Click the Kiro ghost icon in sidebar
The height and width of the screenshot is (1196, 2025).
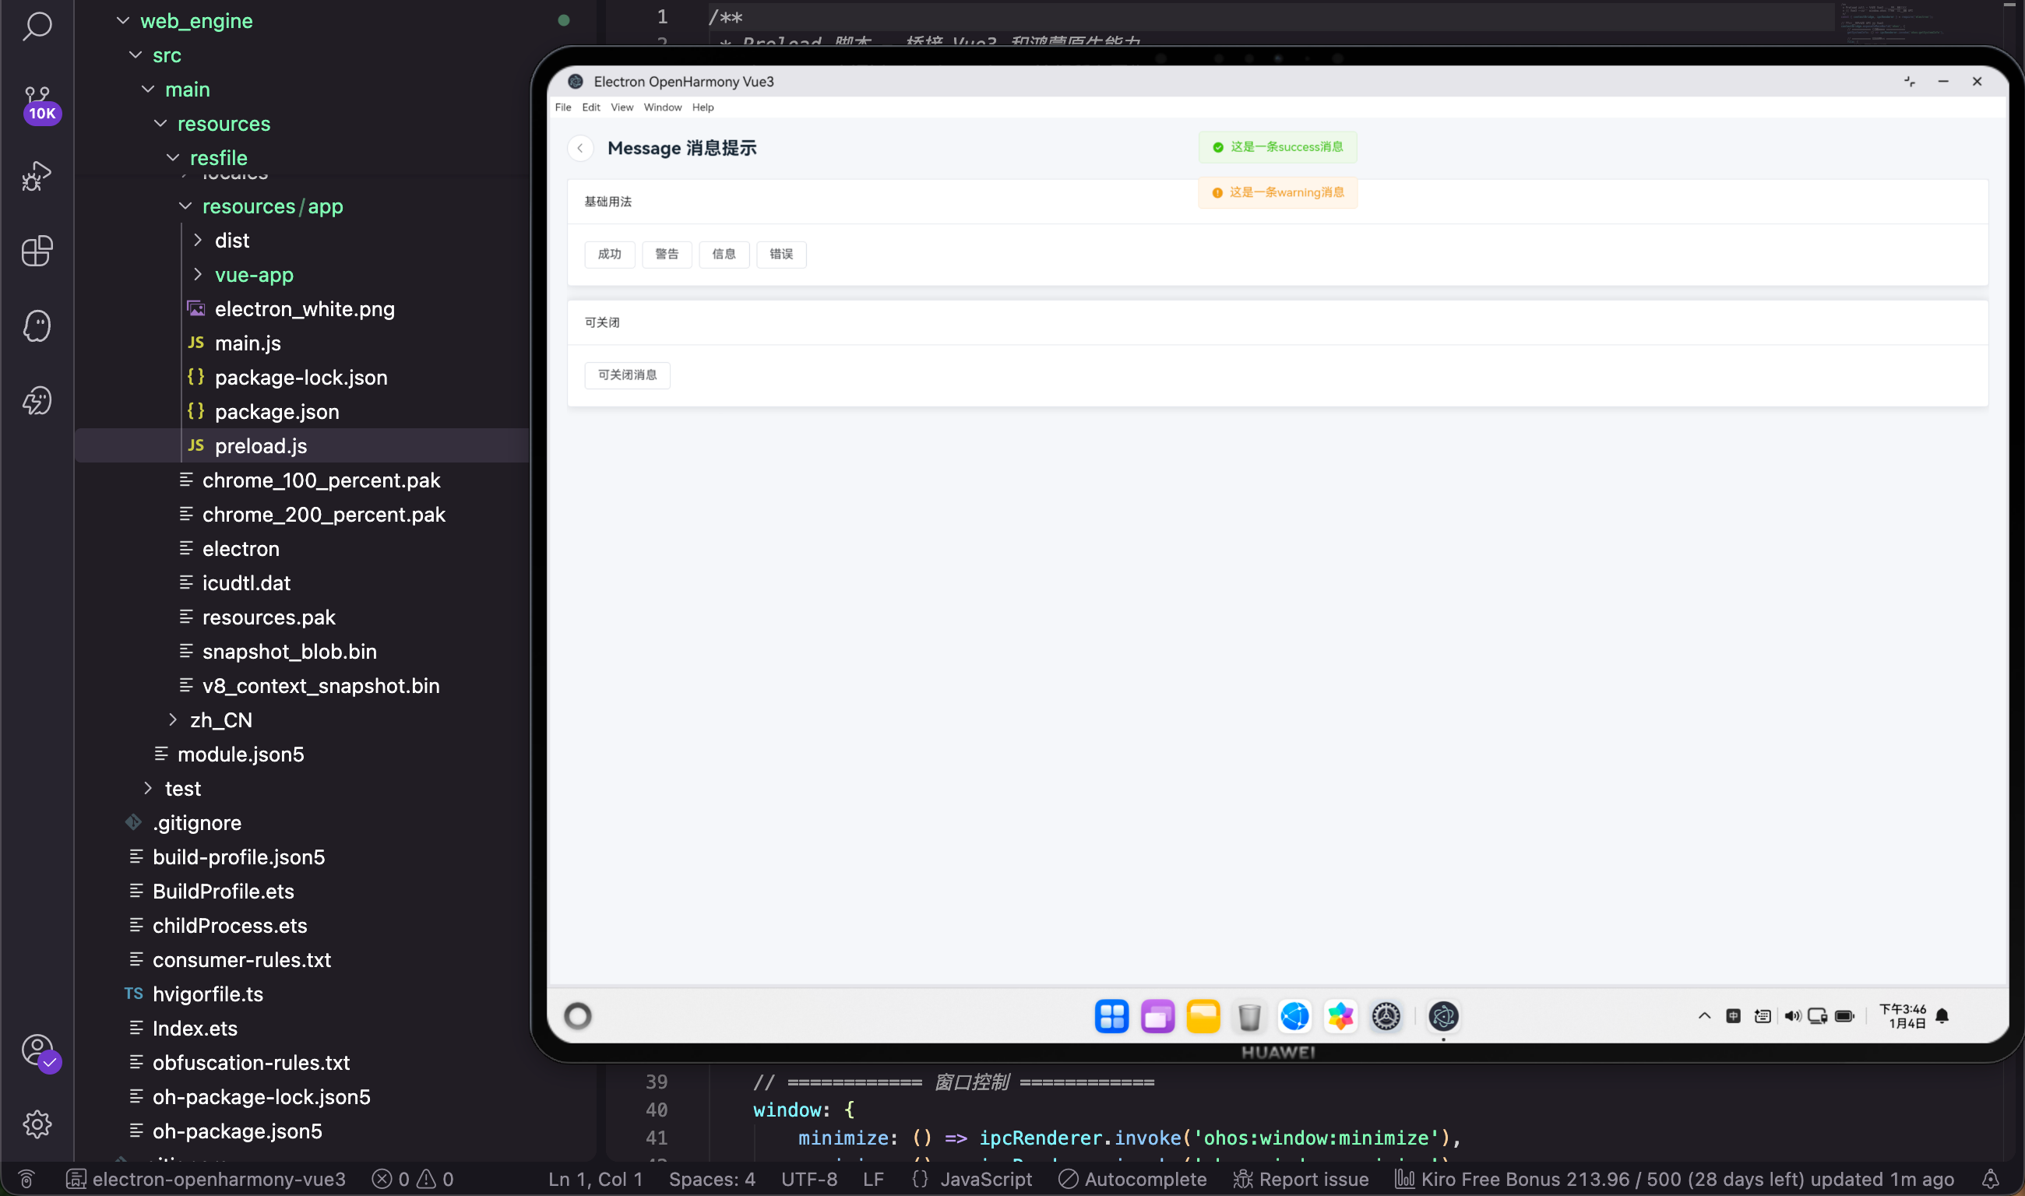tap(37, 325)
